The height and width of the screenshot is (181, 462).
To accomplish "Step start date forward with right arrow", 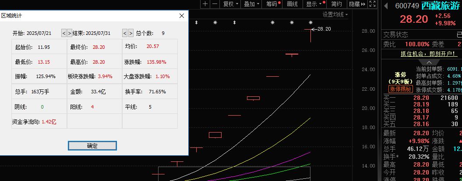I will click(70, 33).
